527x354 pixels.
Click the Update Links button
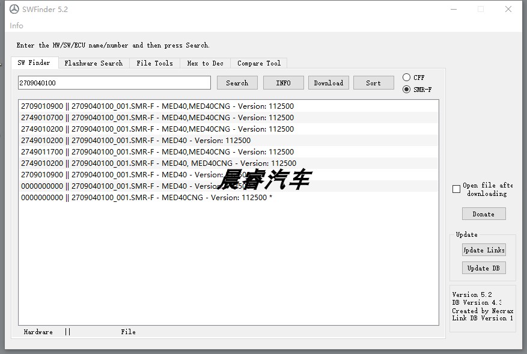(x=484, y=250)
